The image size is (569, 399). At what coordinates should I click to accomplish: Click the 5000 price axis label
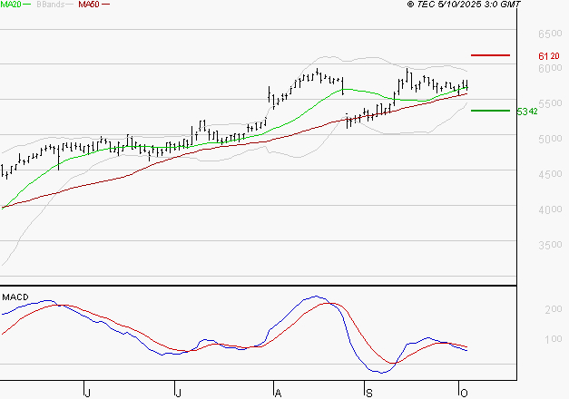[550, 139]
